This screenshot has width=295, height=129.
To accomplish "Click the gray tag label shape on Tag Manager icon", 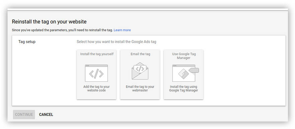I will click(194, 70).
